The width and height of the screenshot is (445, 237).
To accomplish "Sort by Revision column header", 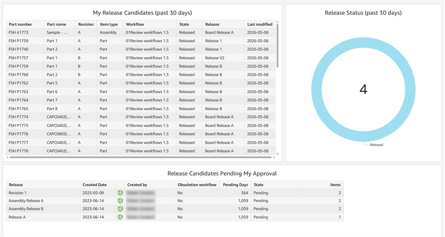I will tap(86, 24).
